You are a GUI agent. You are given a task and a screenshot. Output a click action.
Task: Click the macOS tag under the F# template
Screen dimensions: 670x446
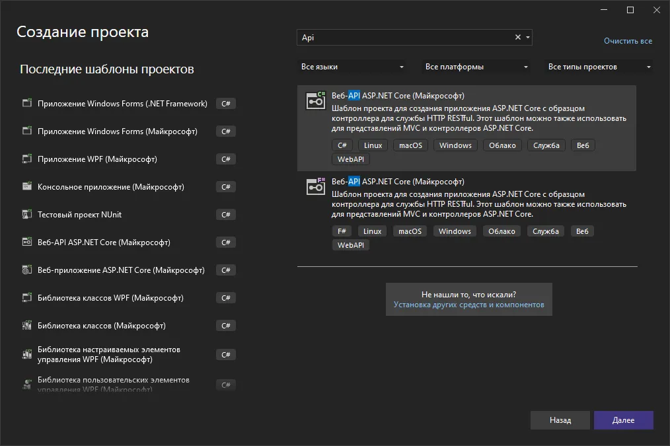point(410,231)
